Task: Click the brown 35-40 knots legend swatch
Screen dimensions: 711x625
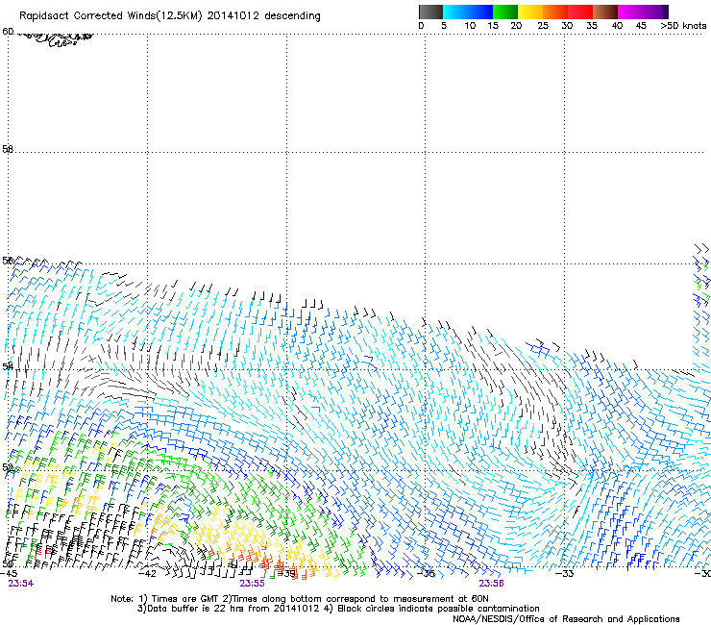Action: click(605, 12)
